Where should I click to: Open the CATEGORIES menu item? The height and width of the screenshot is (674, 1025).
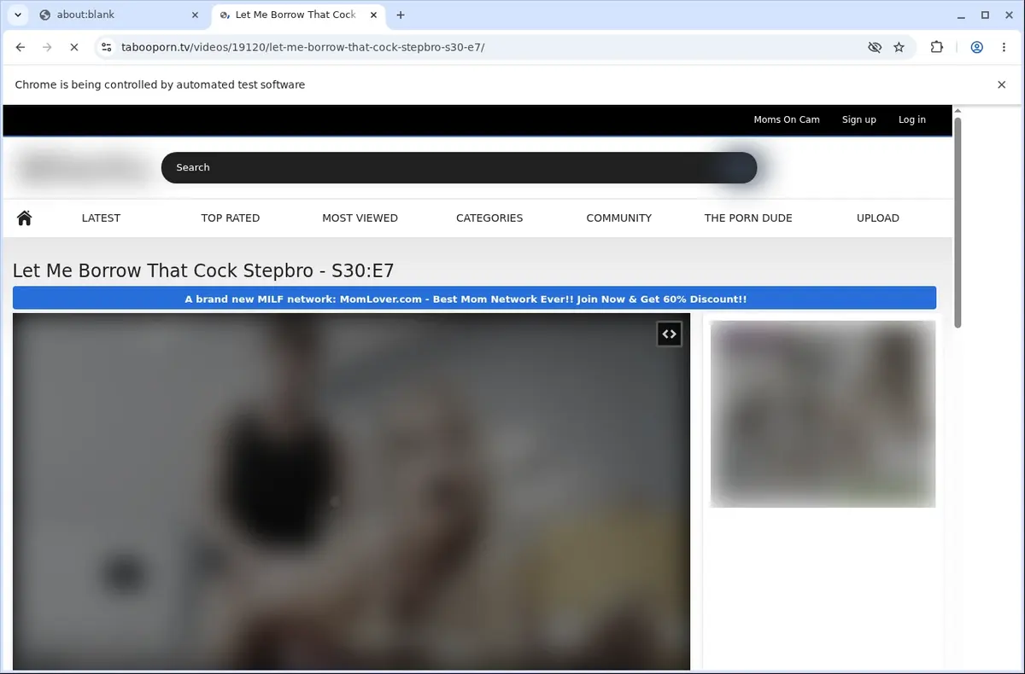(x=489, y=218)
